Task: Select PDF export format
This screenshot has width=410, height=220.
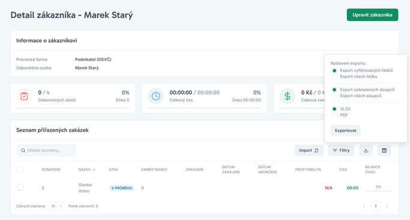Action: point(334,115)
